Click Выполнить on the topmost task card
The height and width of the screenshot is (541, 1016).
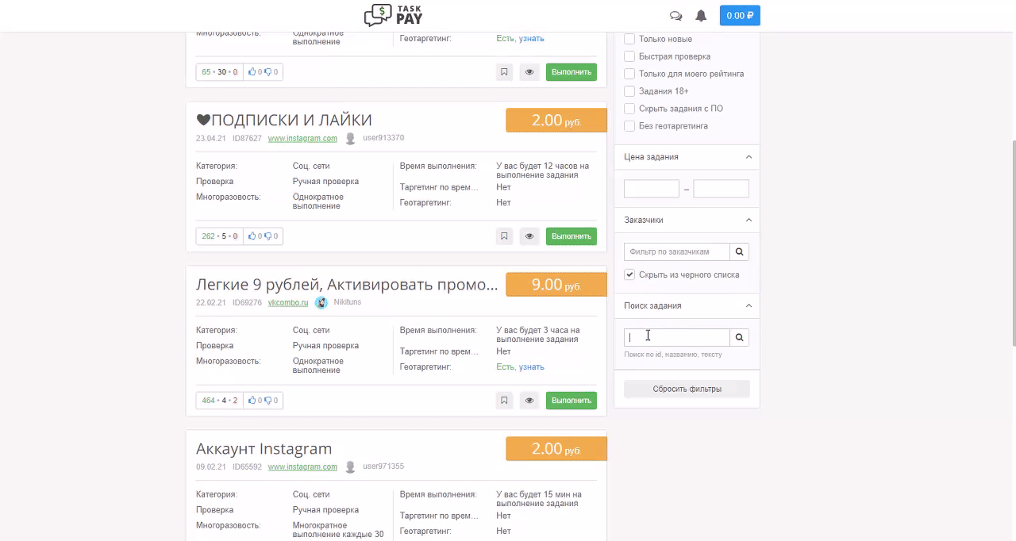click(571, 71)
